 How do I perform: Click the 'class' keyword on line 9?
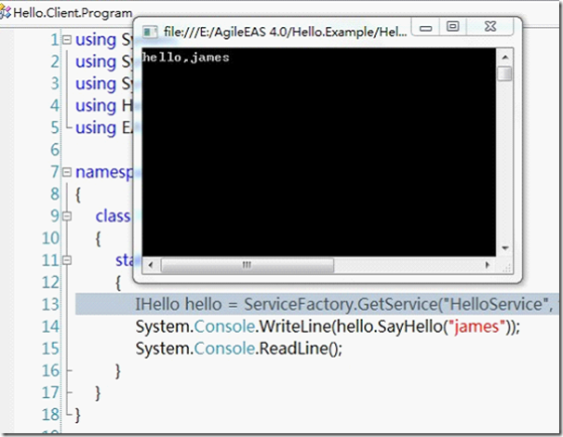[113, 217]
